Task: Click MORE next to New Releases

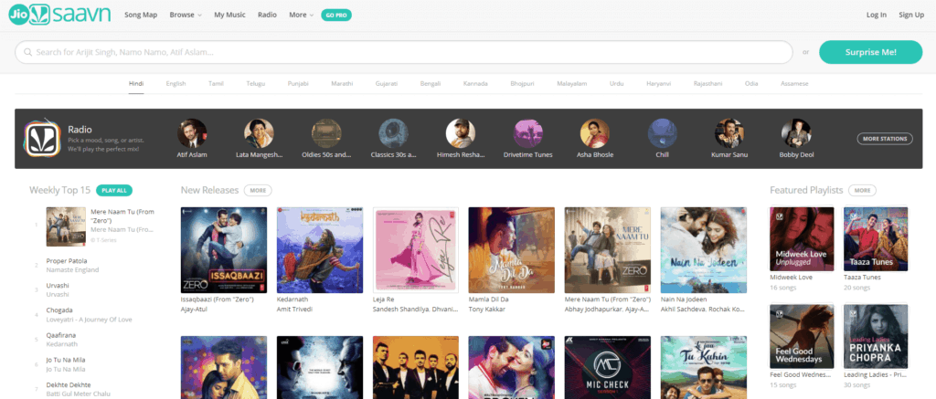Action: point(258,190)
